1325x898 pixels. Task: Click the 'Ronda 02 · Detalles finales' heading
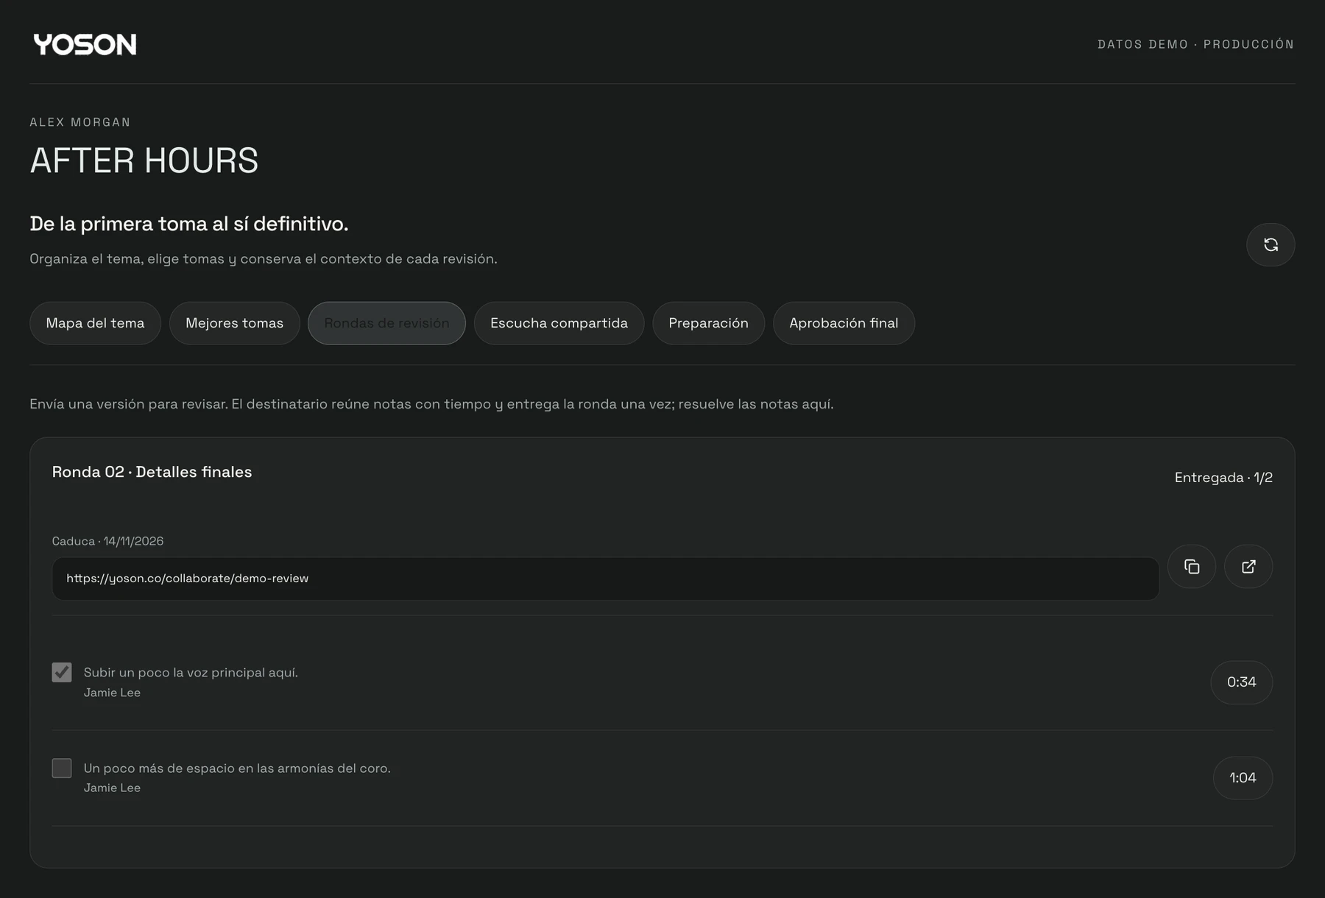(x=152, y=472)
